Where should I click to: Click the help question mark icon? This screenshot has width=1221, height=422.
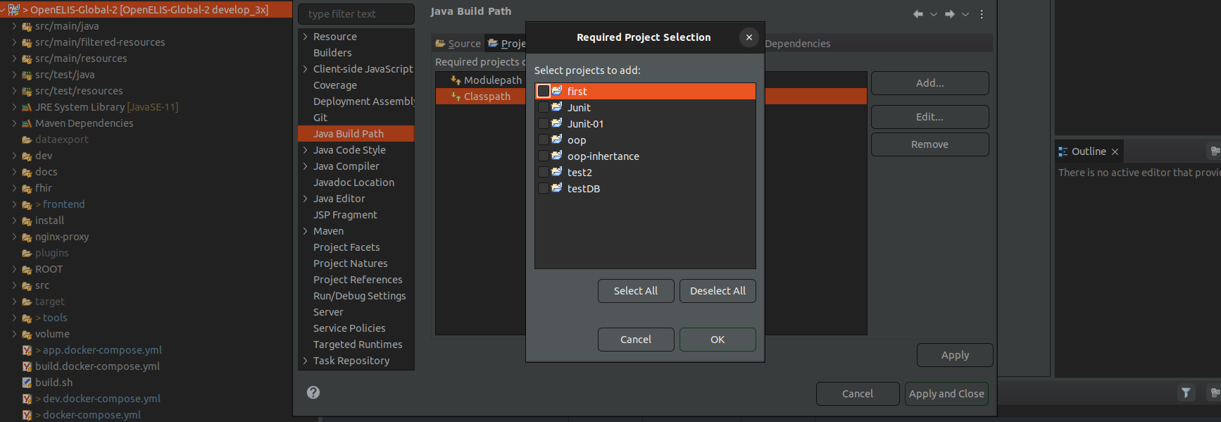[x=313, y=392]
